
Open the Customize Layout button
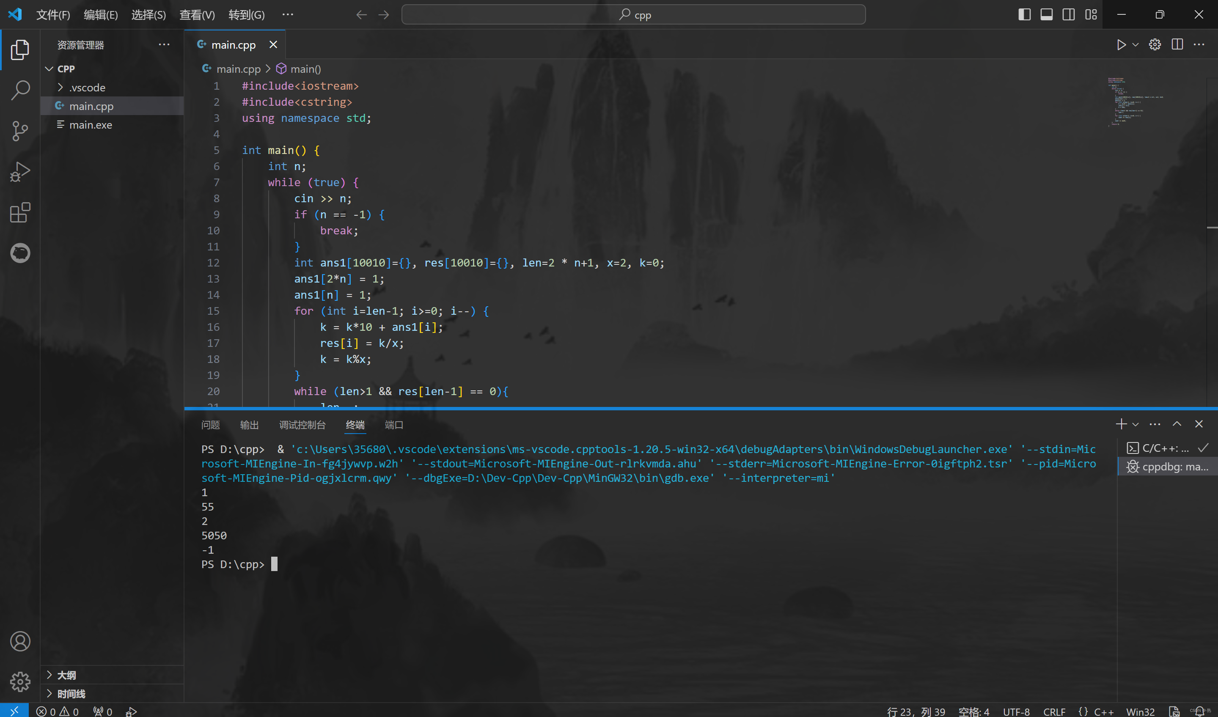[1091, 14]
